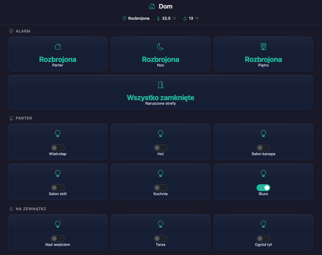Click the bell icon beside 13 °C
Image resolution: width=322 pixels, height=255 pixels.
(x=185, y=19)
